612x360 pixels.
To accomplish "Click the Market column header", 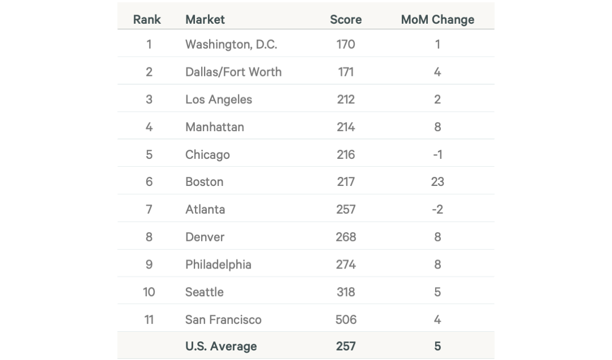I will tap(205, 19).
